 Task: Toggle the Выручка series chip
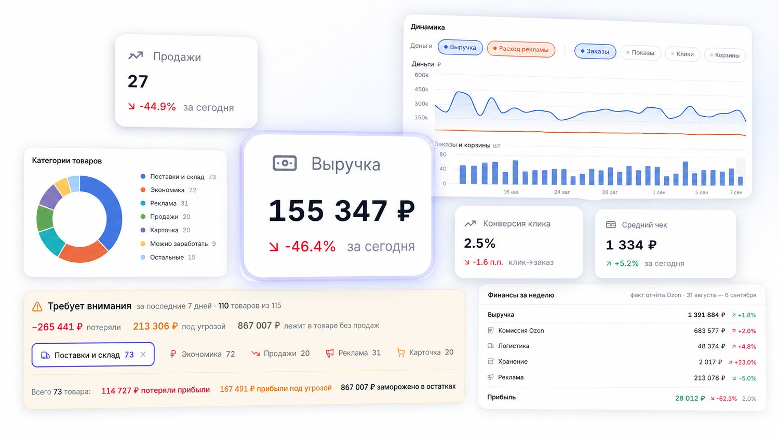tap(460, 47)
